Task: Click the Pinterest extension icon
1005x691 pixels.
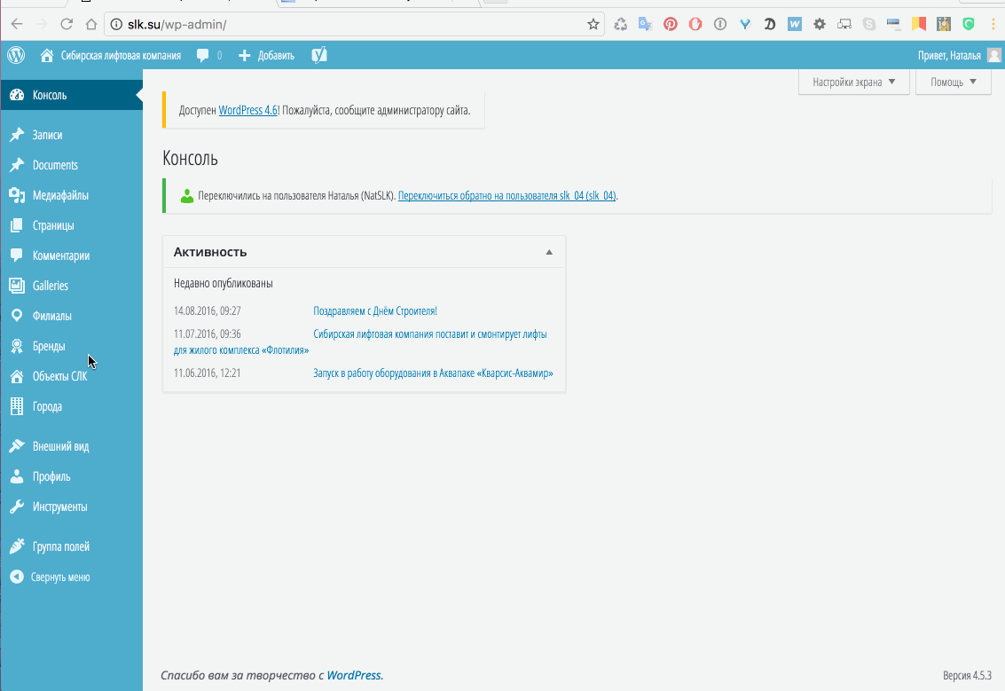Action: pyautogui.click(x=671, y=24)
